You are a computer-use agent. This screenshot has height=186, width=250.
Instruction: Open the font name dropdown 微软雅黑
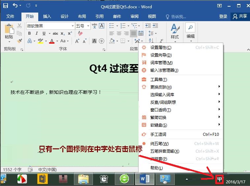click(73, 26)
